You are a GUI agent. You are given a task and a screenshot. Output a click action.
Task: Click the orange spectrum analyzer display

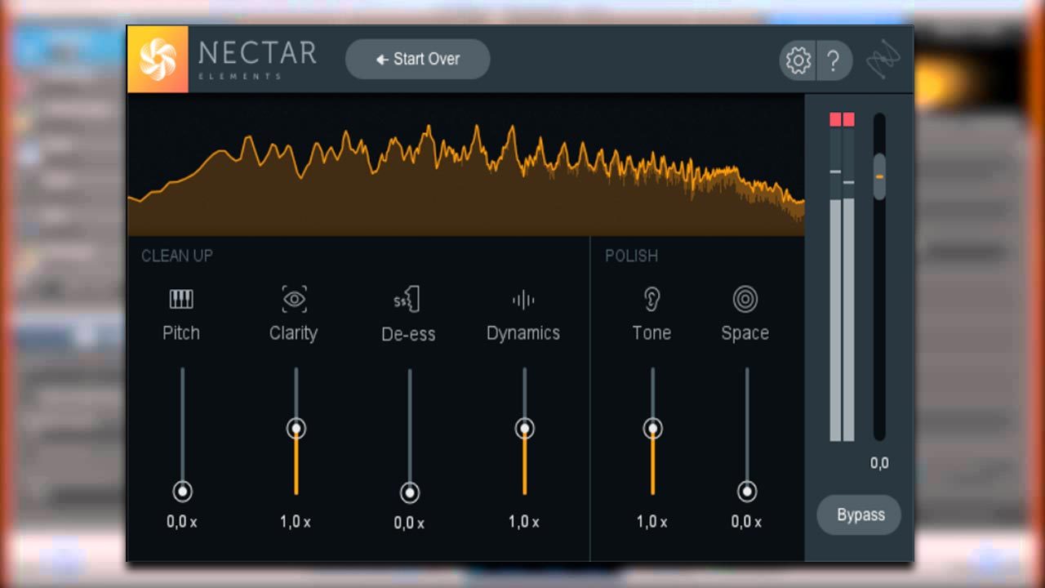coord(465,166)
